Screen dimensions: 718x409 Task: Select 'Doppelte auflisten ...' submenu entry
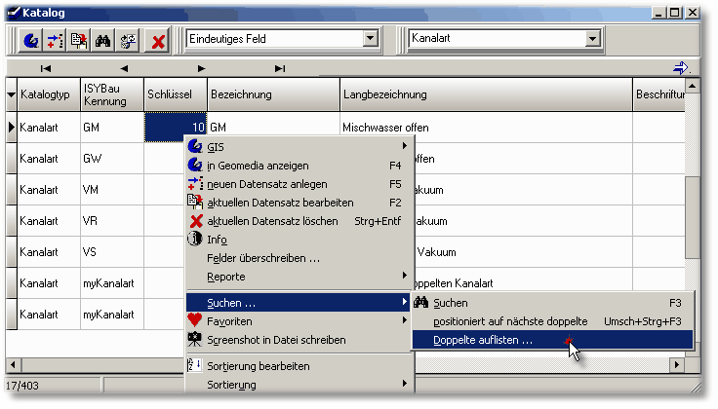point(553,340)
